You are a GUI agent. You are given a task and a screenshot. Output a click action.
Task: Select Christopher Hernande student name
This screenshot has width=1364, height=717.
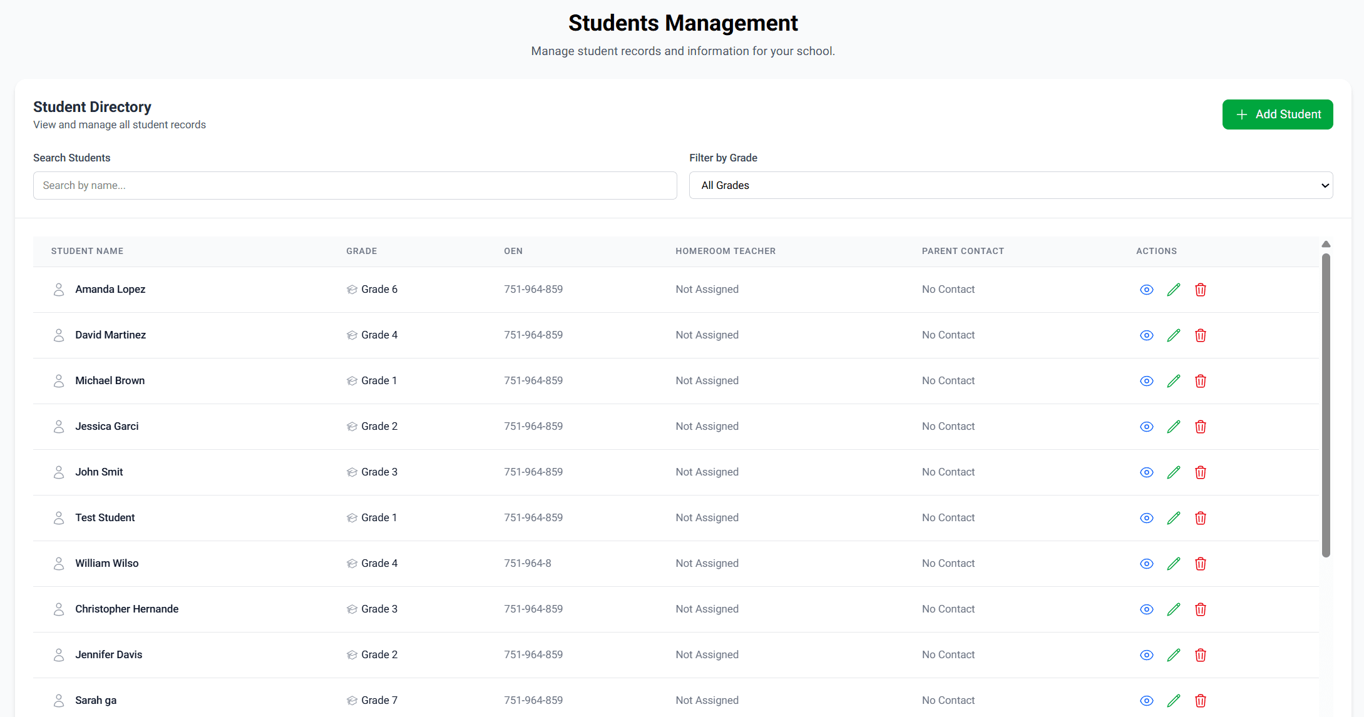click(126, 609)
